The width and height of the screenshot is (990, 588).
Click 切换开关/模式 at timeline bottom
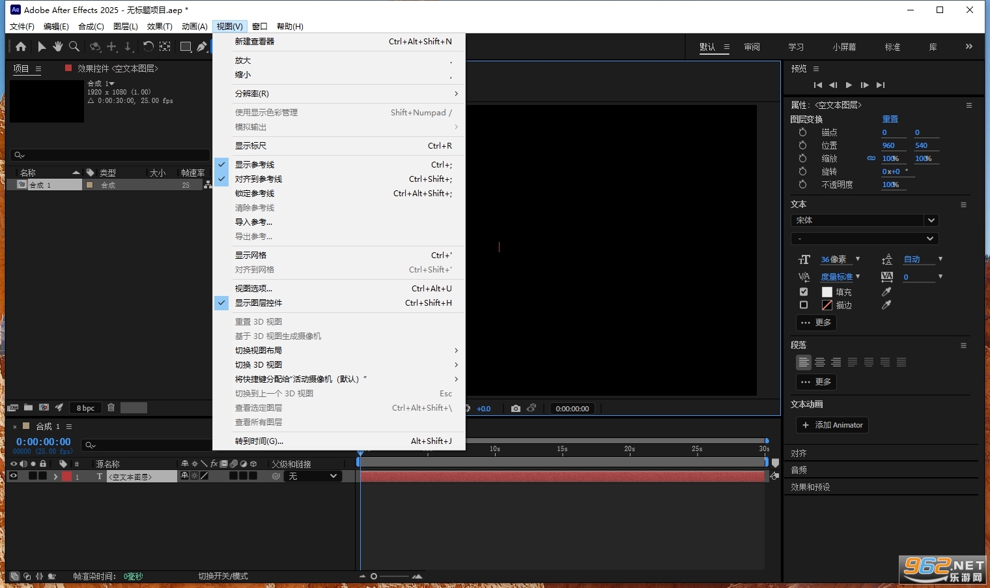pyautogui.click(x=223, y=576)
